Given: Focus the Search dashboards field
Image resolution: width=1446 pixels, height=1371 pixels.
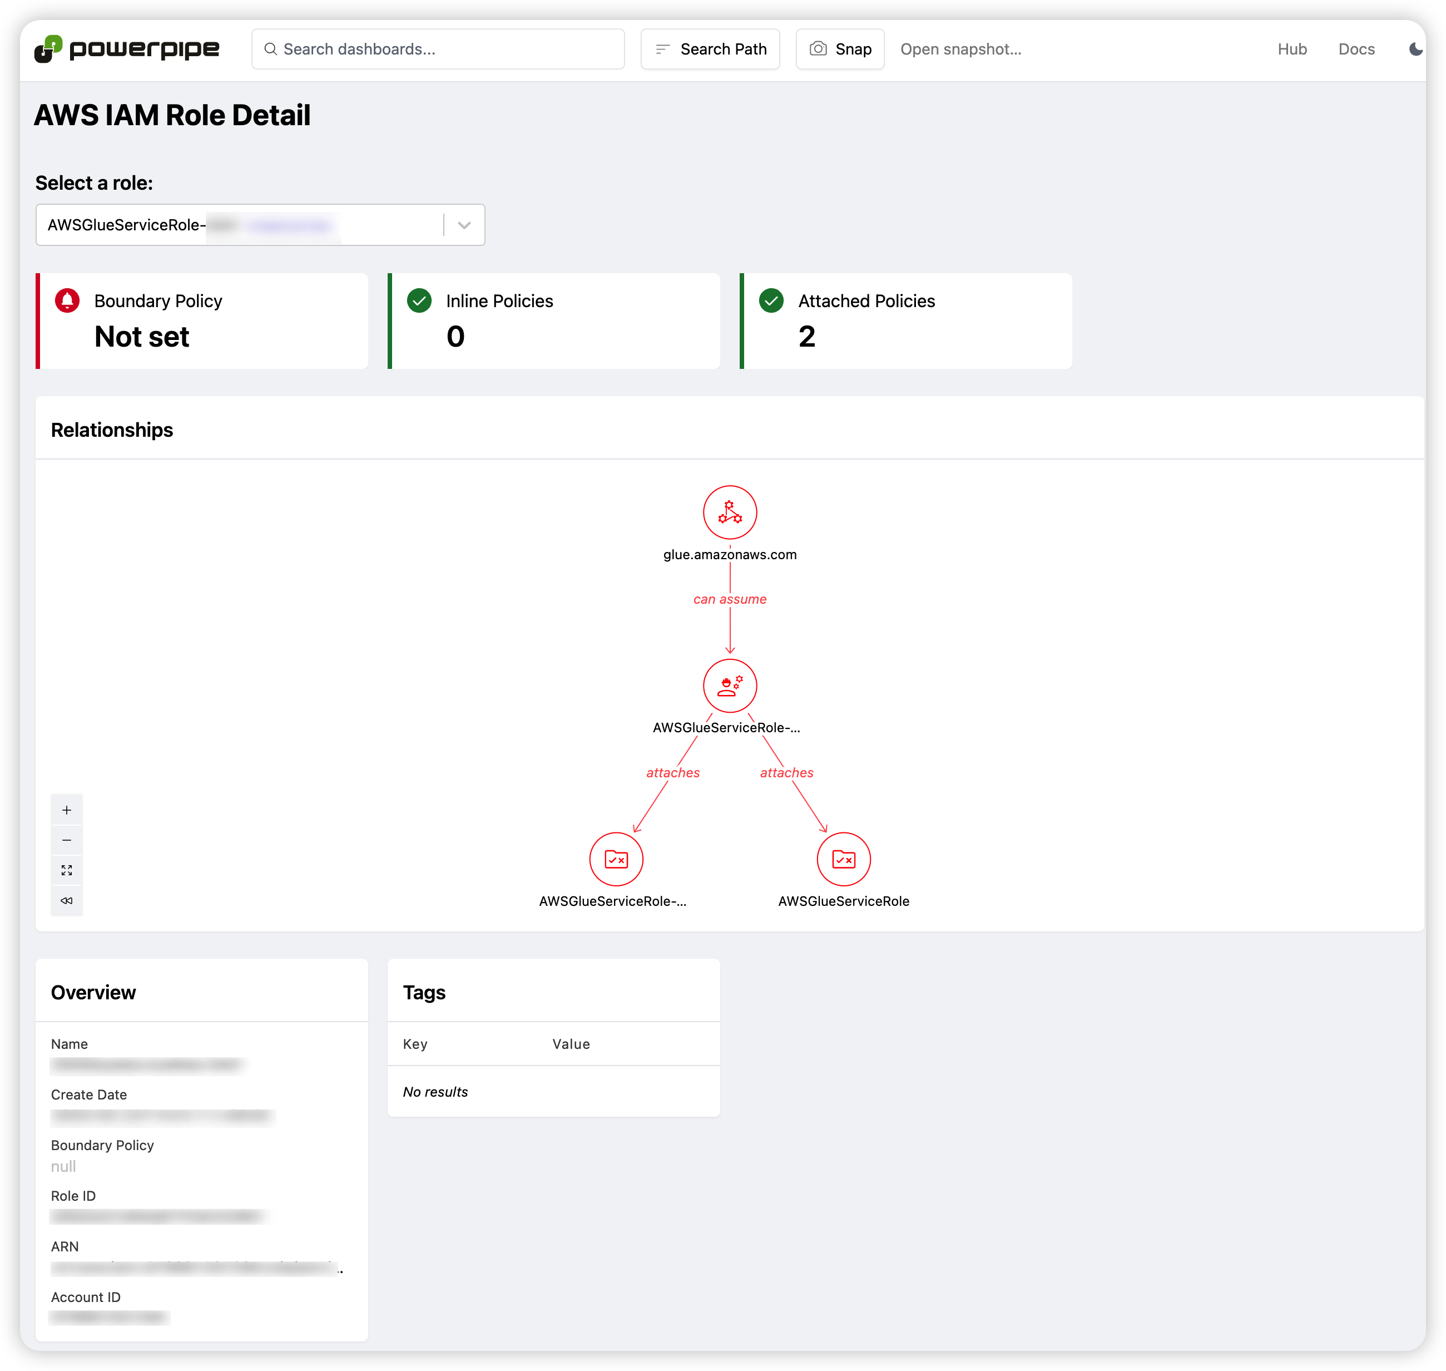Looking at the screenshot, I should point(438,49).
